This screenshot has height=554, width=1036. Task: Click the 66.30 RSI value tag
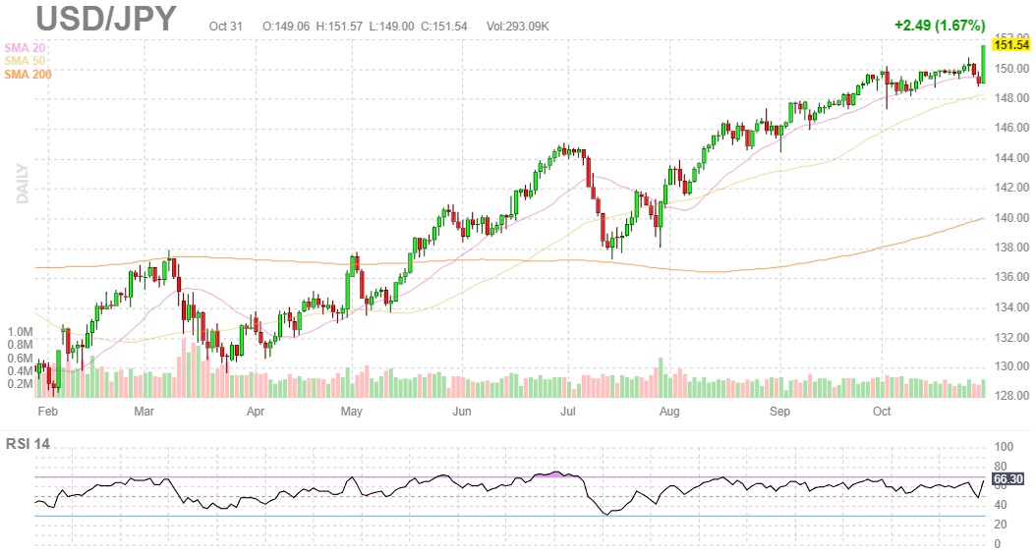tap(1008, 479)
